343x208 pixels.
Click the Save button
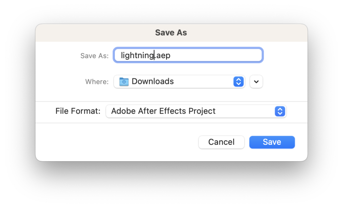272,142
